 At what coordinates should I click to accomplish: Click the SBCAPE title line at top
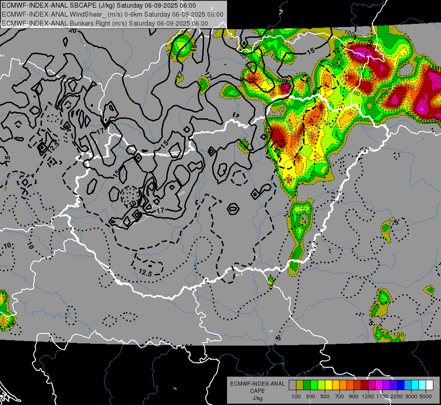[x=99, y=5]
